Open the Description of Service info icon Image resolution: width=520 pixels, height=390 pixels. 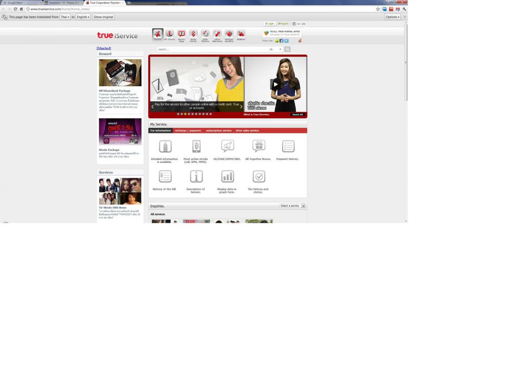196,176
